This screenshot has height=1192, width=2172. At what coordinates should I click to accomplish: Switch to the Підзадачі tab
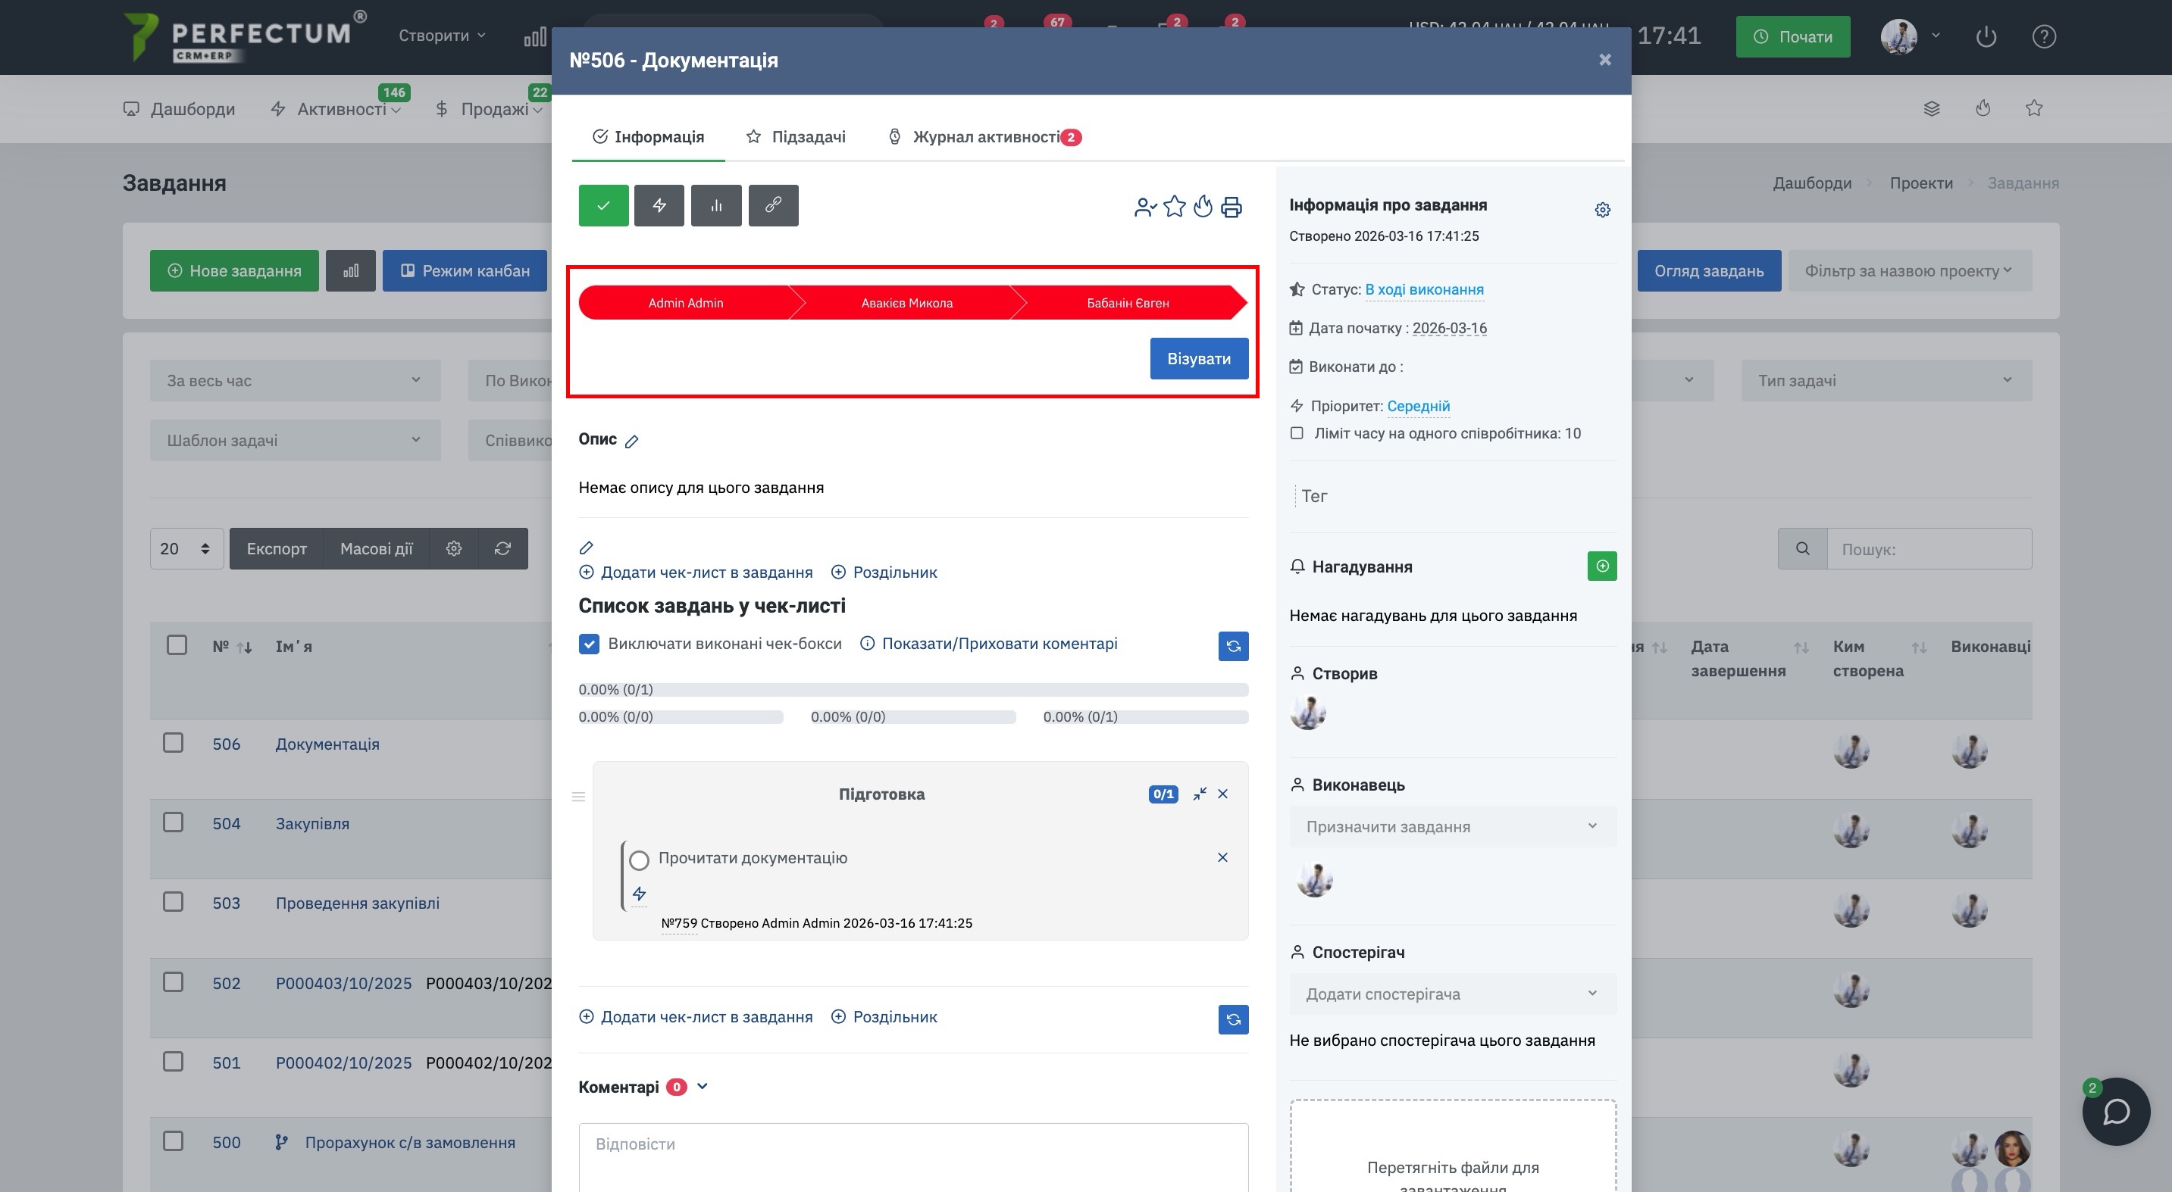[x=796, y=137]
